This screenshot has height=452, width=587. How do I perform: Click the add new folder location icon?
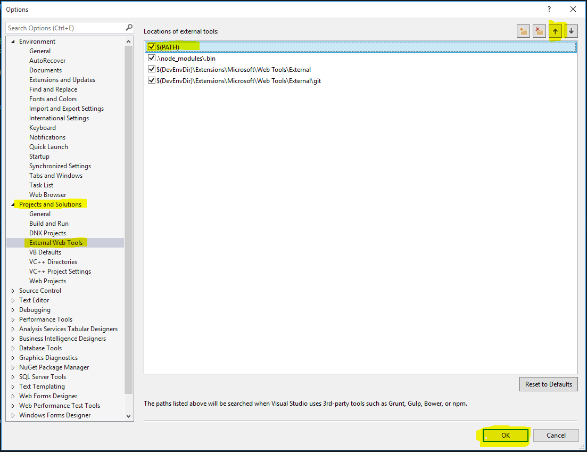click(524, 31)
